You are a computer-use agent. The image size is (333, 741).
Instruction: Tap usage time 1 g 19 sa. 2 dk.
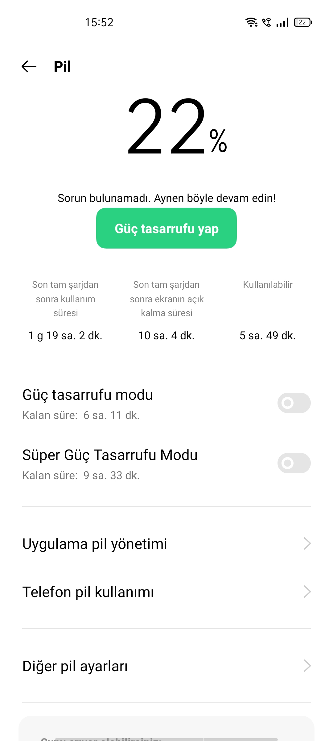coord(65,336)
